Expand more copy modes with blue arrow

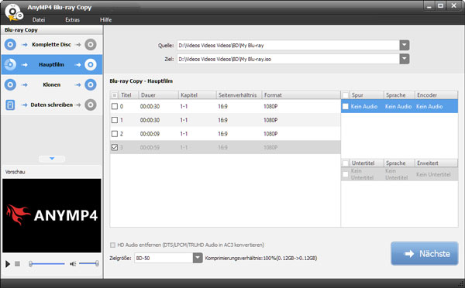point(52,159)
